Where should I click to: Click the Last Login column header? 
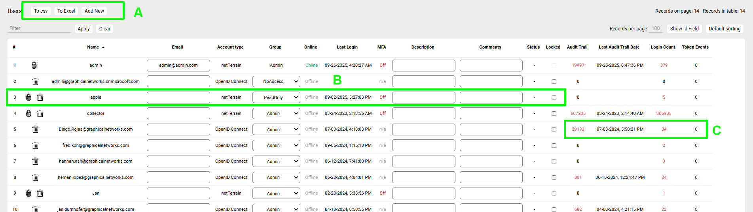click(347, 47)
